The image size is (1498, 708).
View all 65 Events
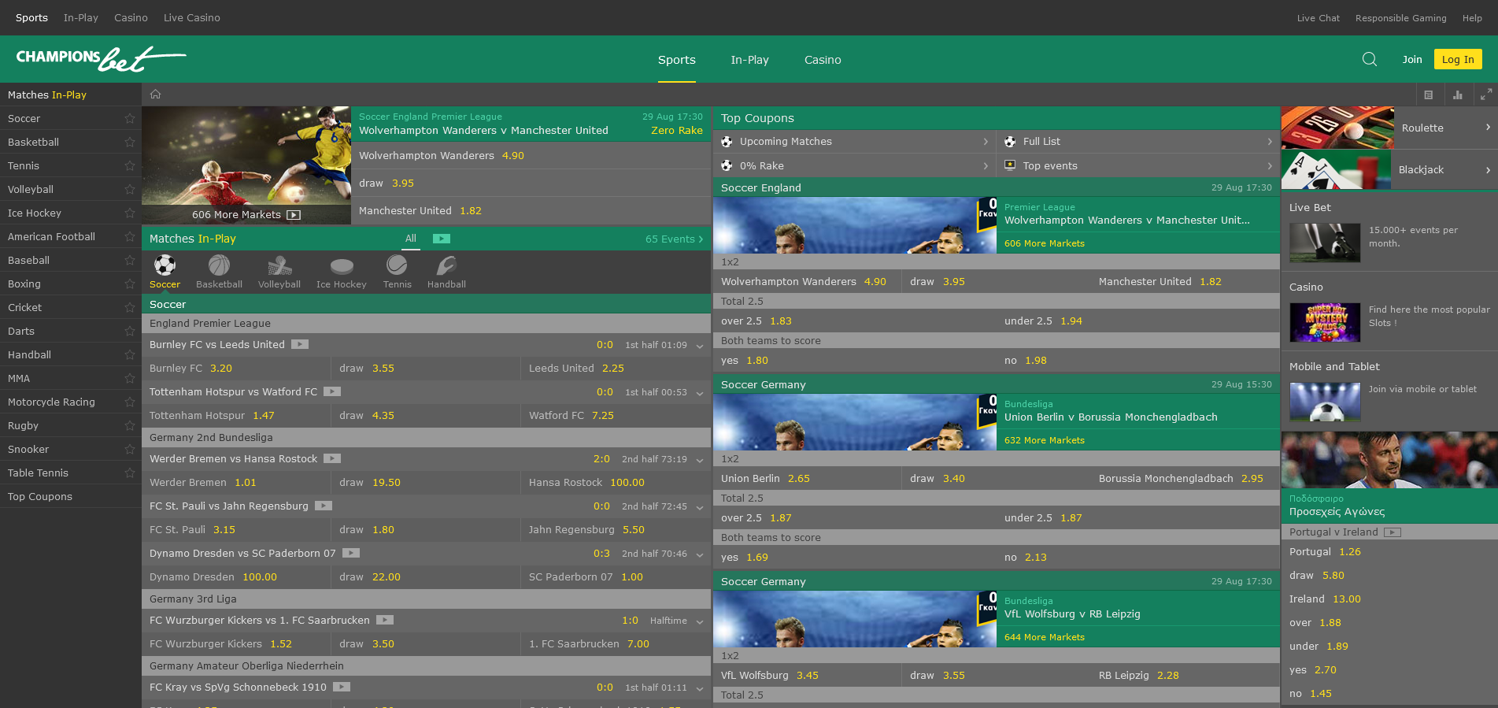pyautogui.click(x=675, y=239)
